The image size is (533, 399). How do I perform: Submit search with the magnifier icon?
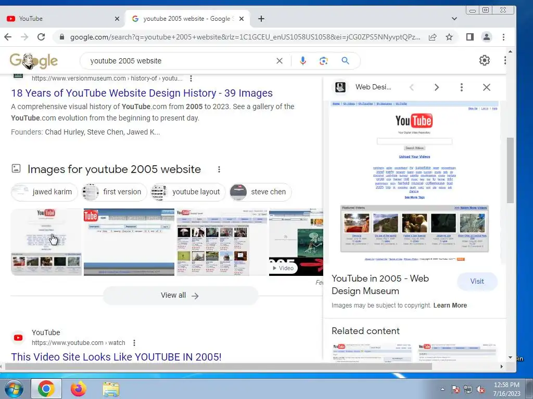(x=346, y=61)
